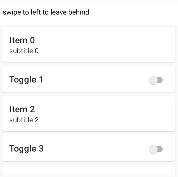Click the "swipe to left to leave behind" header
Screen dimensions: 178x177
click(x=46, y=12)
